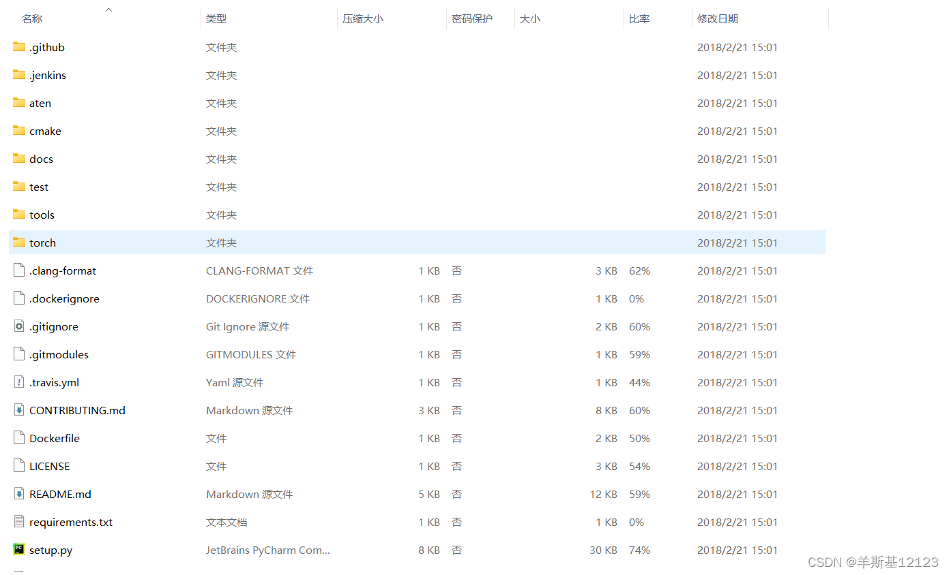This screenshot has width=949, height=575.
Task: Sort by the 类型 column header
Action: [216, 19]
